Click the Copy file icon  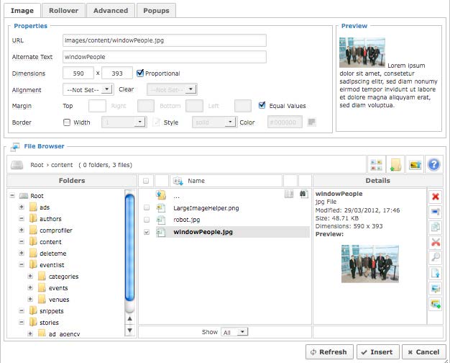pos(434,227)
